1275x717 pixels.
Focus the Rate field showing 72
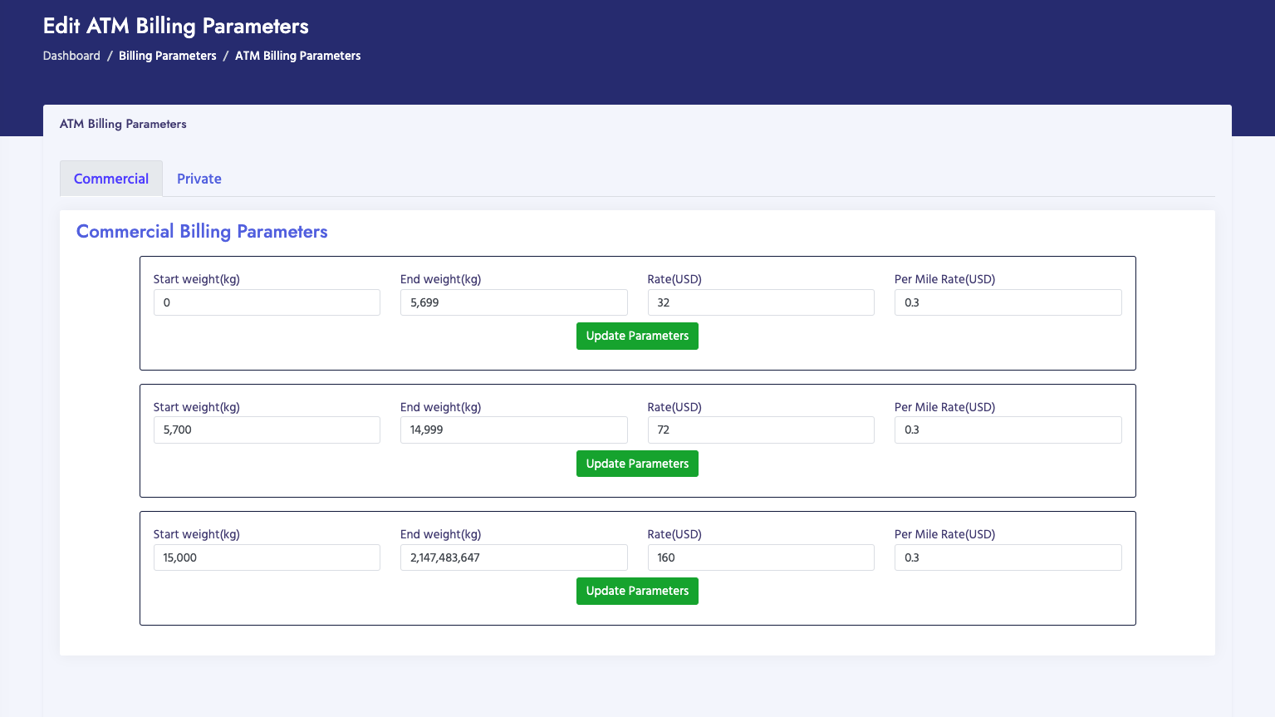[760, 430]
